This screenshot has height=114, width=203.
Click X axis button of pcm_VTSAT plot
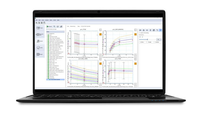[x=135, y=84]
